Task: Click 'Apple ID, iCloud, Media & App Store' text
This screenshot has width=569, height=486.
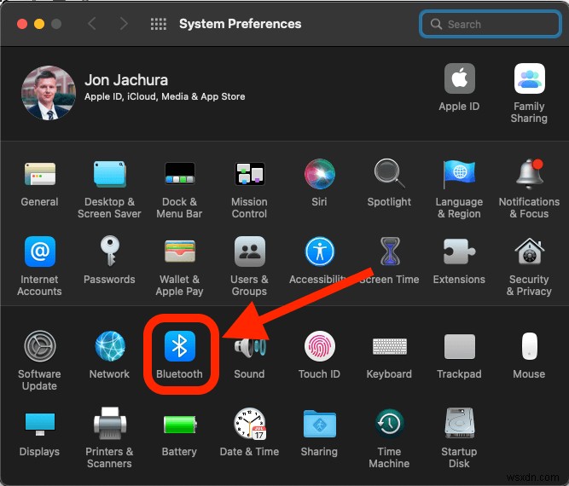Action: tap(165, 96)
